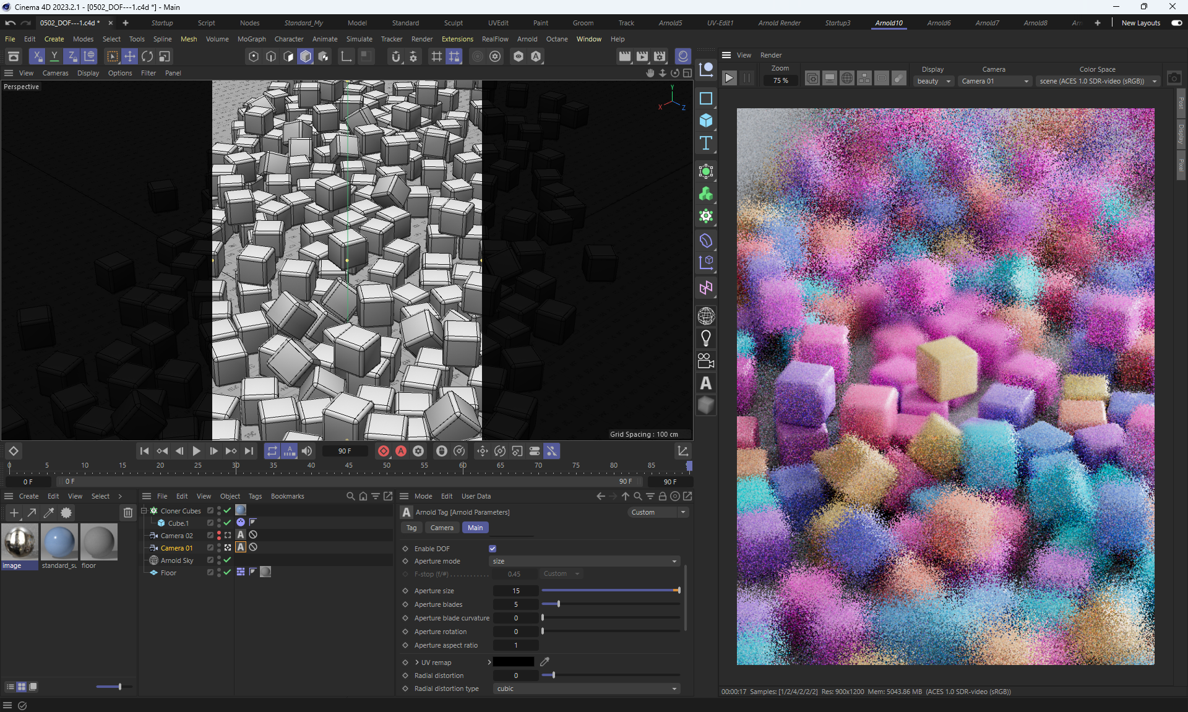The height and width of the screenshot is (712, 1188).
Task: Collapse the Cloner Cubes tree item
Action: click(x=144, y=510)
